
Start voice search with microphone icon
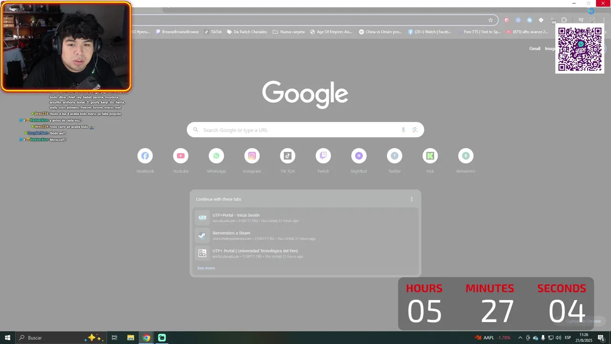tap(403, 130)
